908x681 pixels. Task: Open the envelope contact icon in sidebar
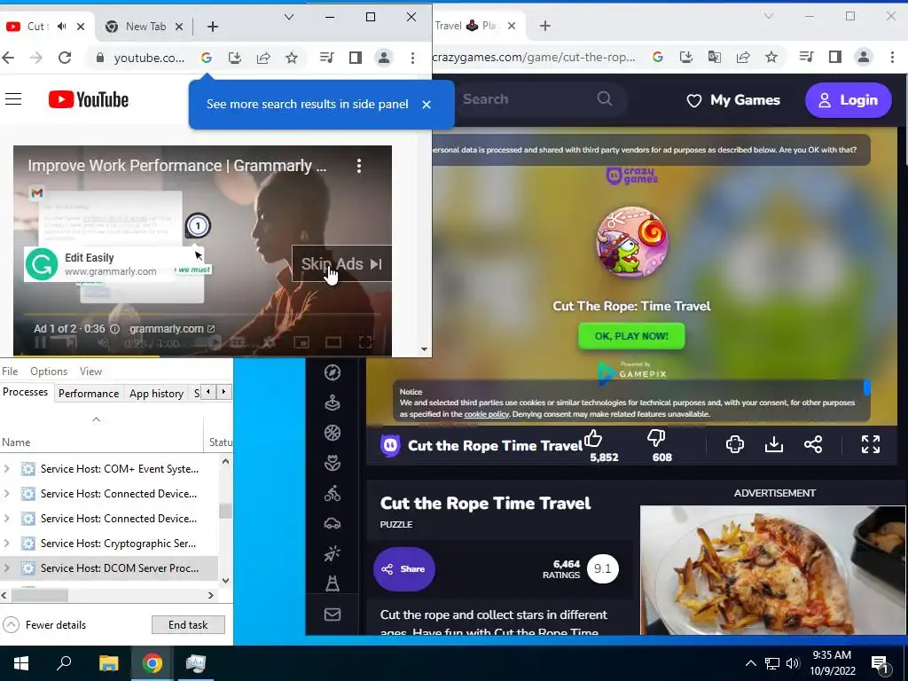[333, 614]
